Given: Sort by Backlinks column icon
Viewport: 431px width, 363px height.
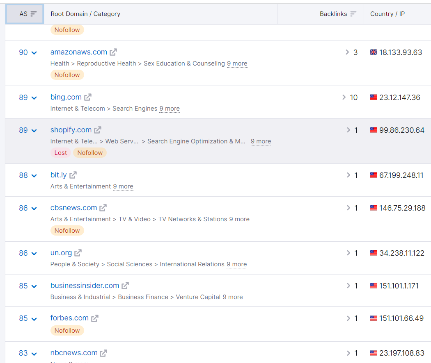Looking at the screenshot, I should (353, 14).
